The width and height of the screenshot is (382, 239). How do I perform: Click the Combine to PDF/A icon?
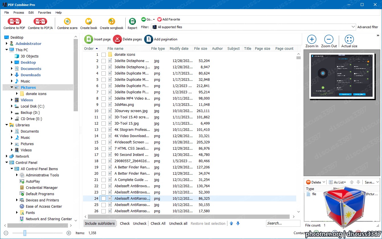coord(40,21)
